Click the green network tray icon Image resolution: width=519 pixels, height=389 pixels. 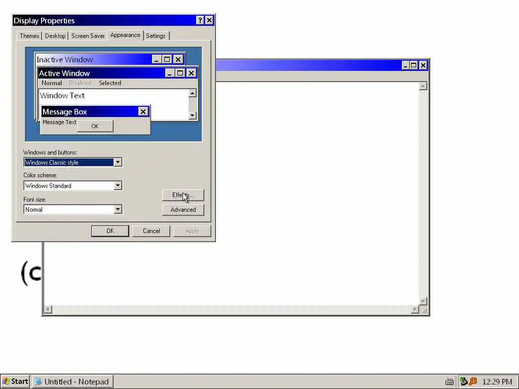point(464,382)
